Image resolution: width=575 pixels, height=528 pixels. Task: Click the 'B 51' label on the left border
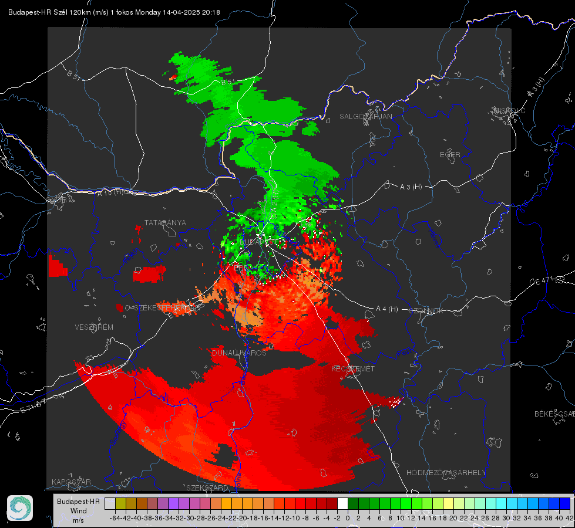[73, 75]
